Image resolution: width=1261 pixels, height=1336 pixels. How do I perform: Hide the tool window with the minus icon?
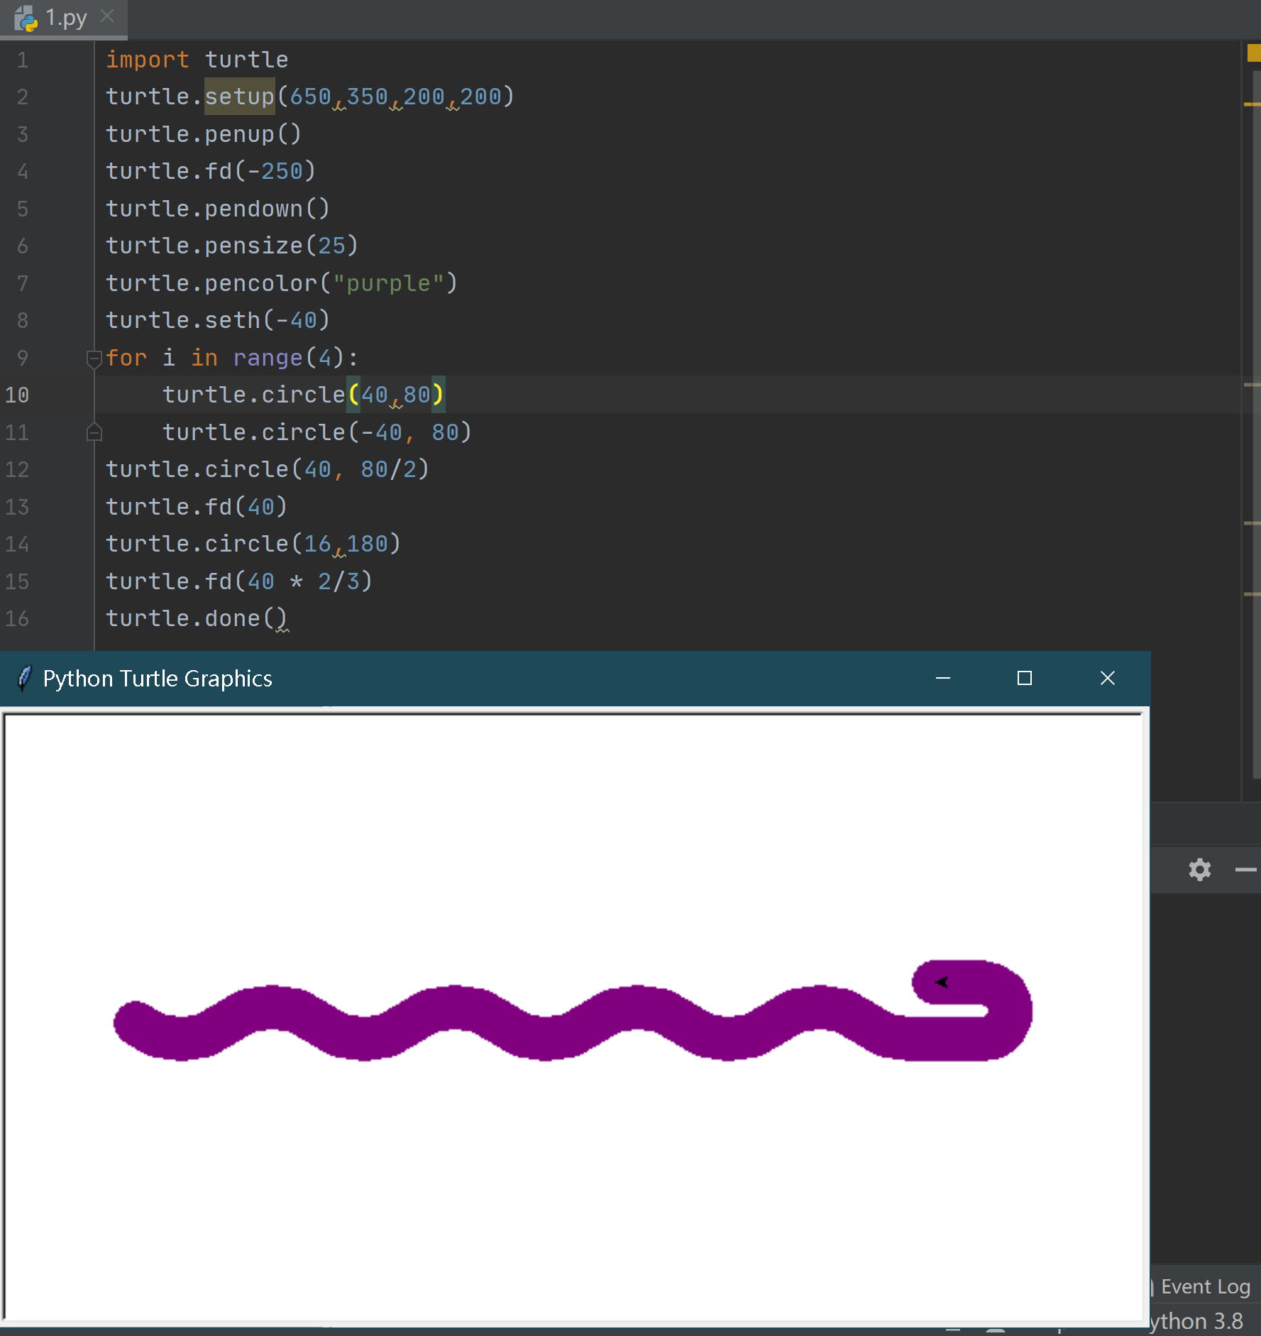[1246, 869]
